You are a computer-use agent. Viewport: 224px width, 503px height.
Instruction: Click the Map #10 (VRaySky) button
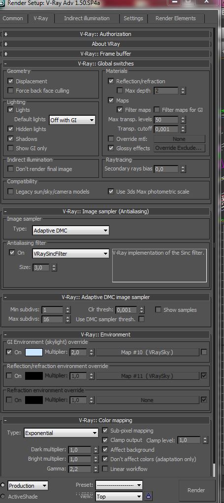pyautogui.click(x=147, y=352)
